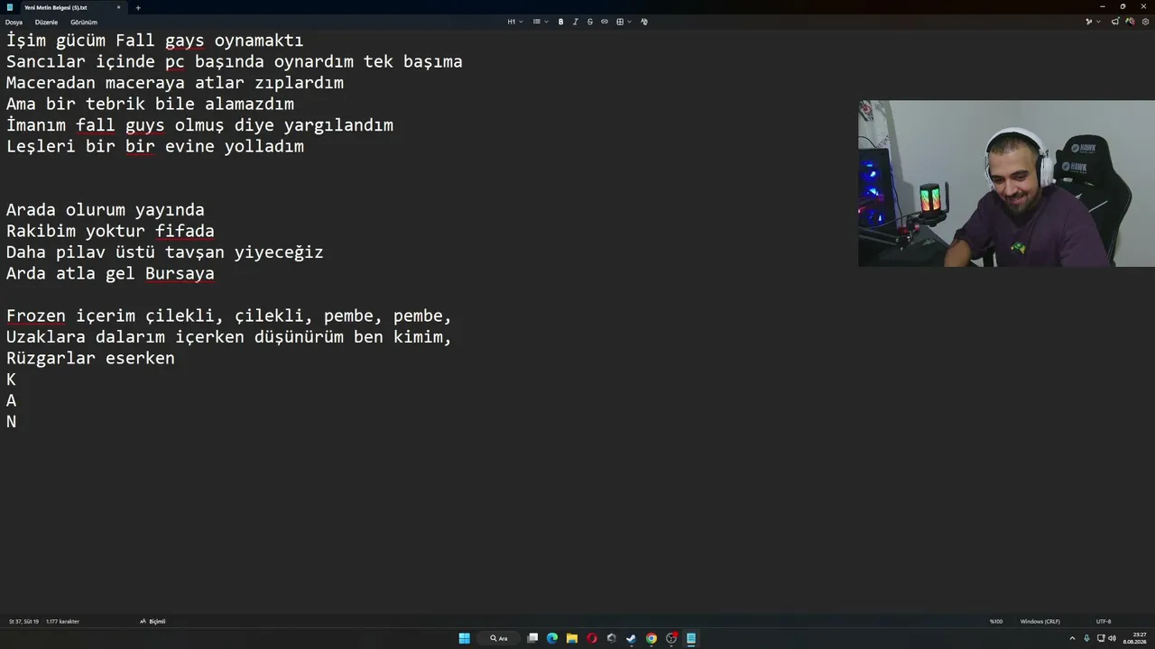Show hidden system tray icons
This screenshot has height=649, width=1155.
(x=1072, y=638)
